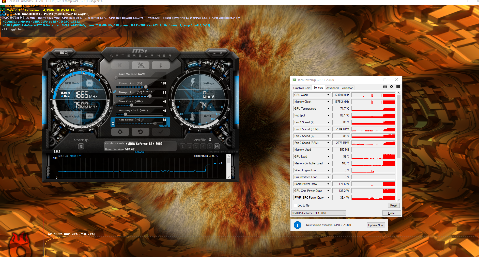The width and height of the screenshot is (479, 257).
Task: Click the Fan 2 Speed (%) value field
Action: click(341, 136)
